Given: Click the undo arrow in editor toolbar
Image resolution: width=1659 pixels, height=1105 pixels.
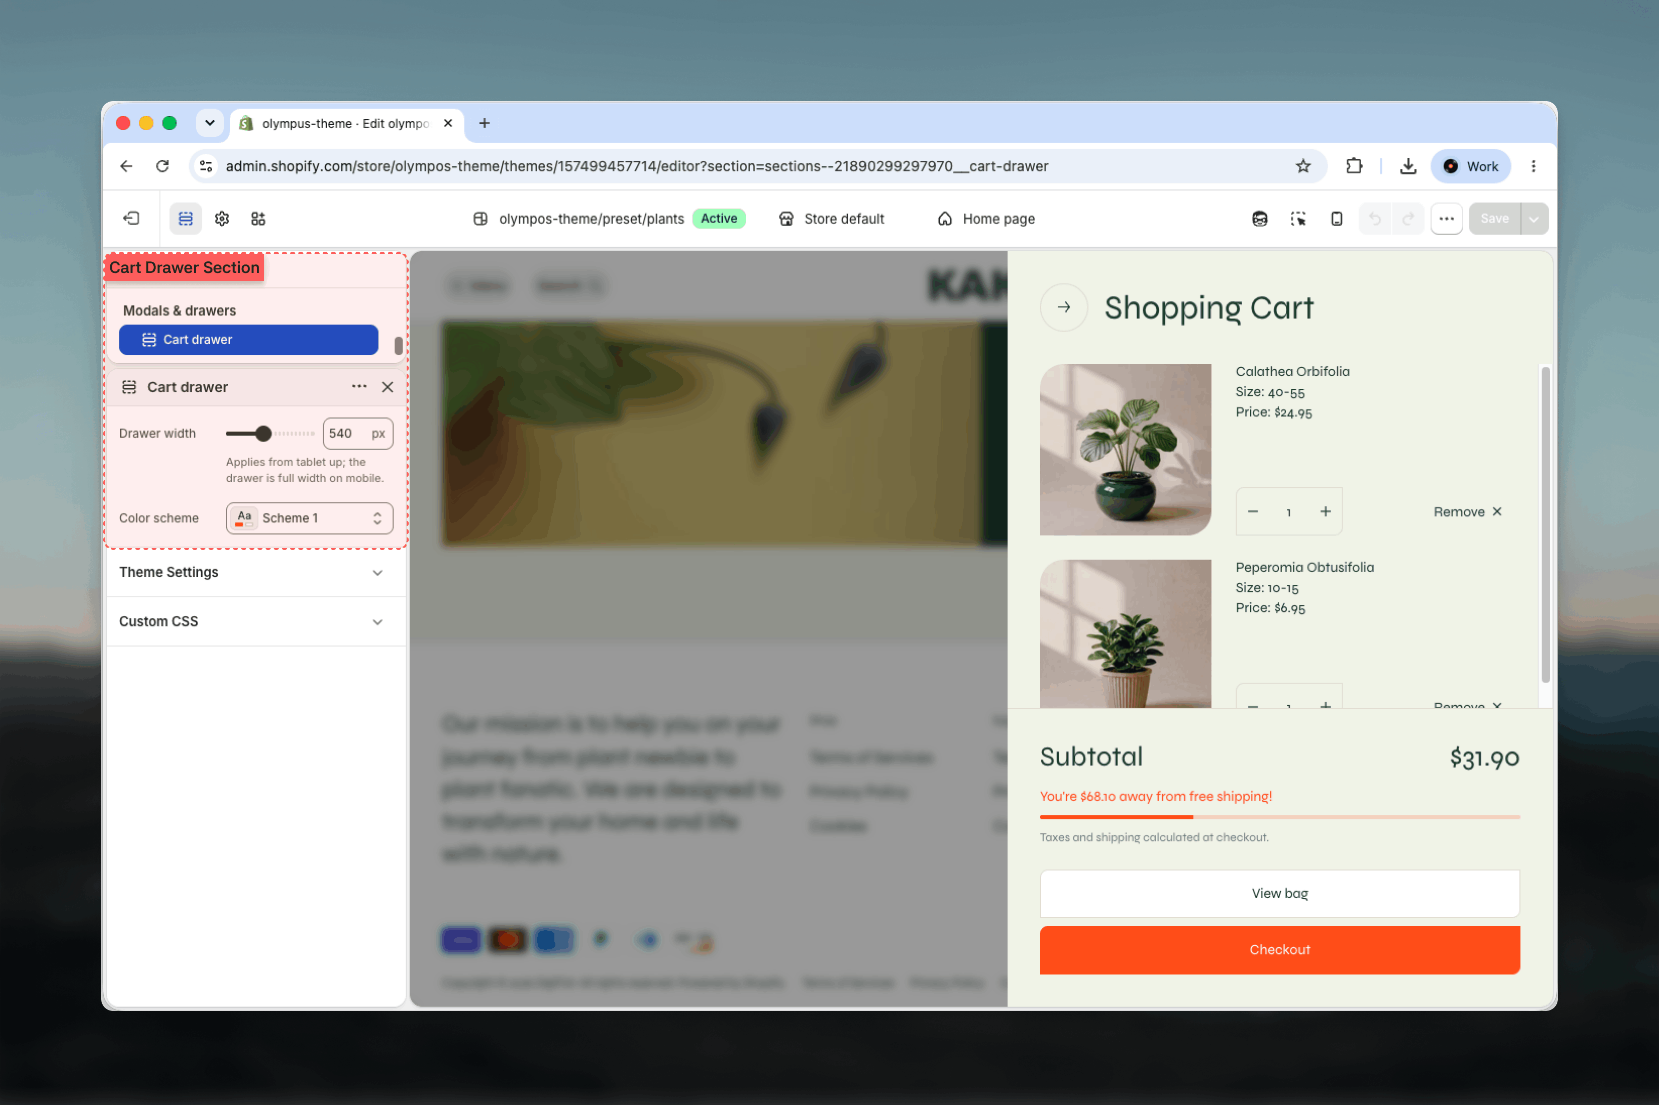Looking at the screenshot, I should click(1375, 218).
